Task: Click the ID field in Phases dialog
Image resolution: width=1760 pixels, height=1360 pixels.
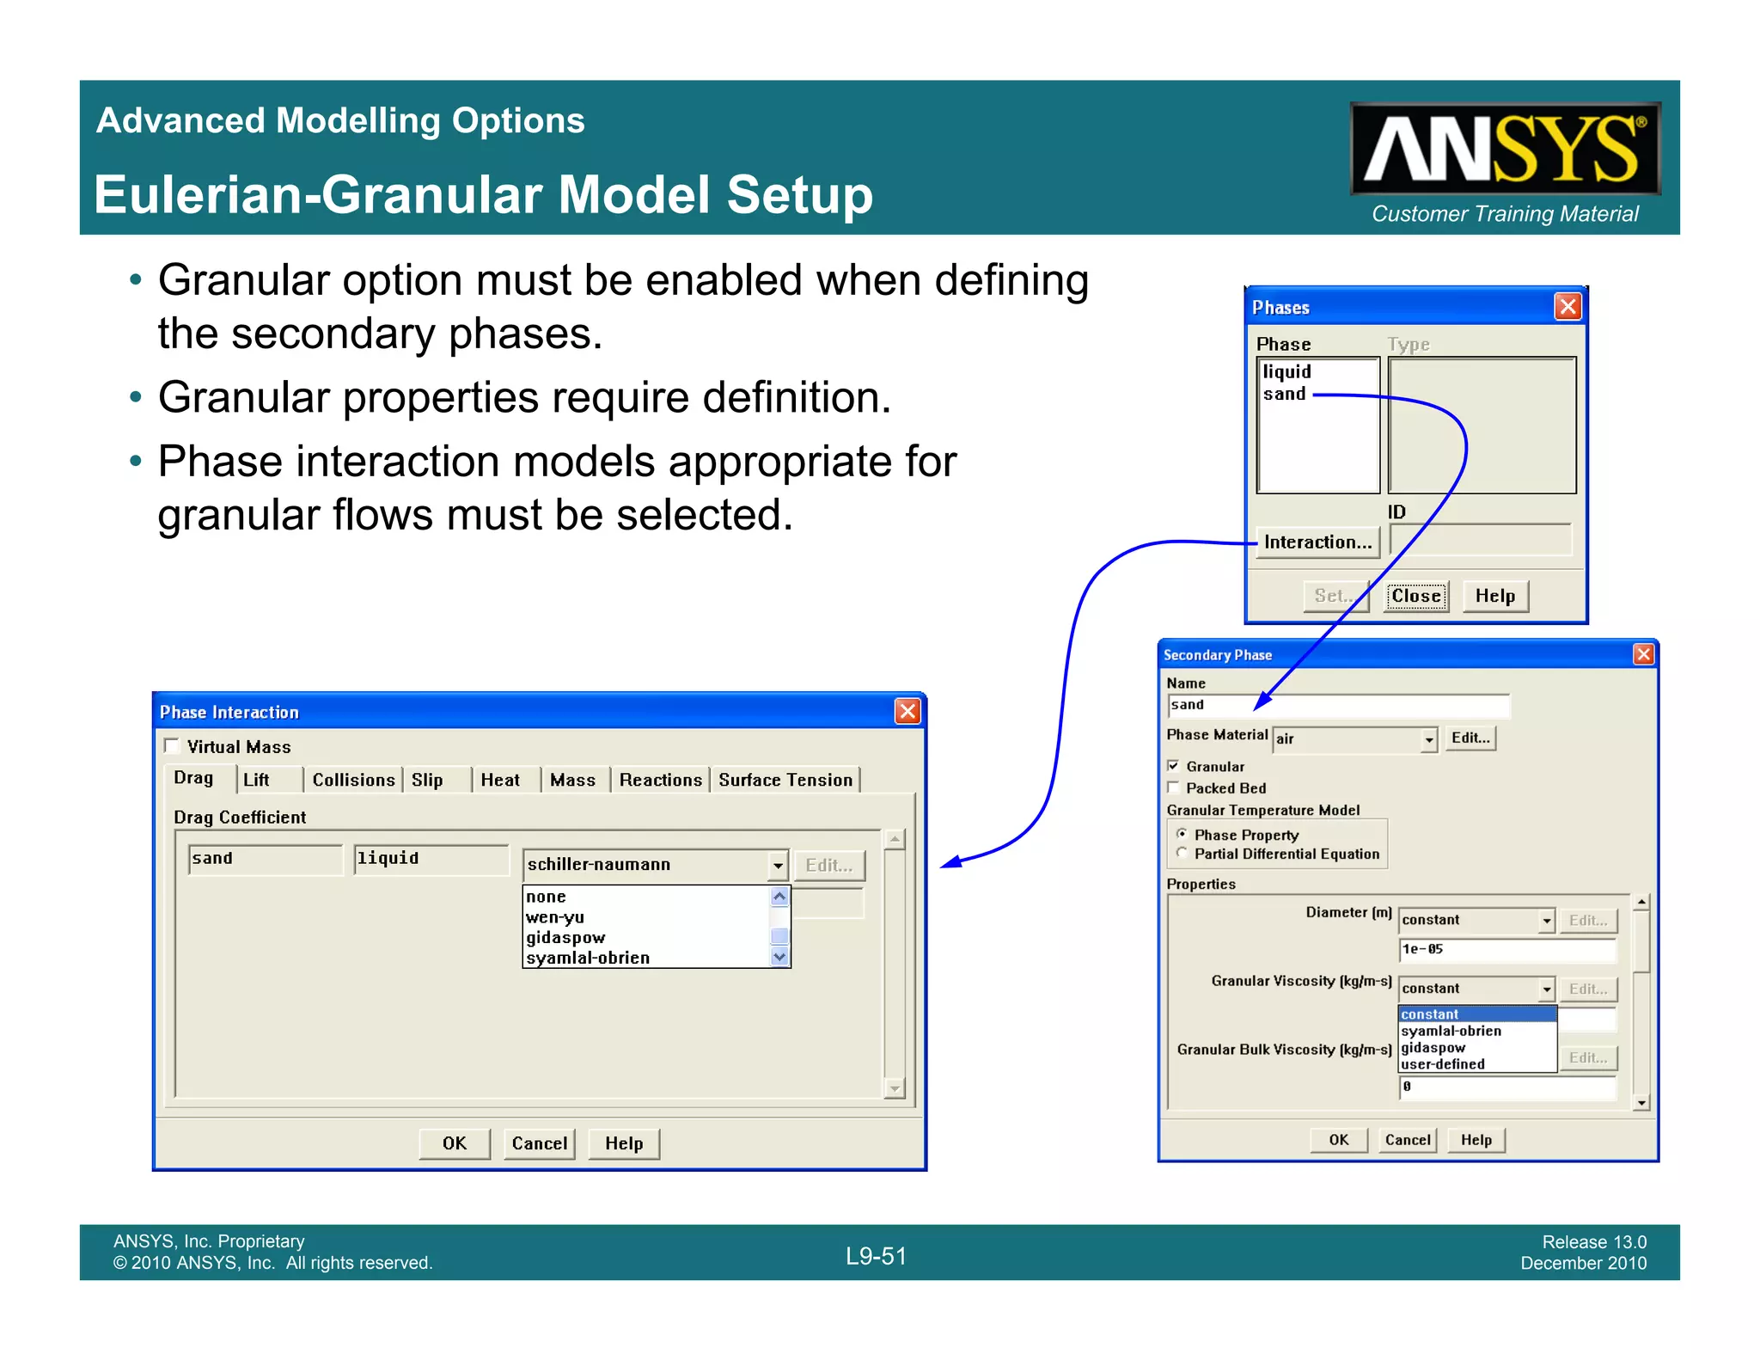Action: click(x=1481, y=540)
